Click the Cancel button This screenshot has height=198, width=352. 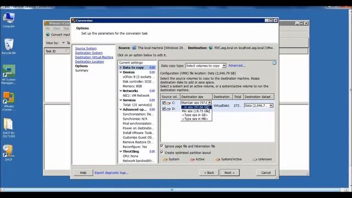pos(266,173)
